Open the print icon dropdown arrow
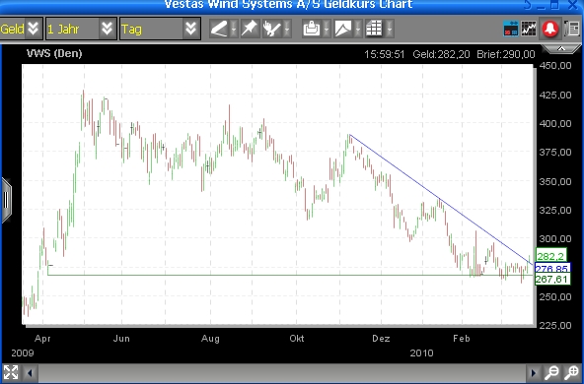 click(327, 29)
